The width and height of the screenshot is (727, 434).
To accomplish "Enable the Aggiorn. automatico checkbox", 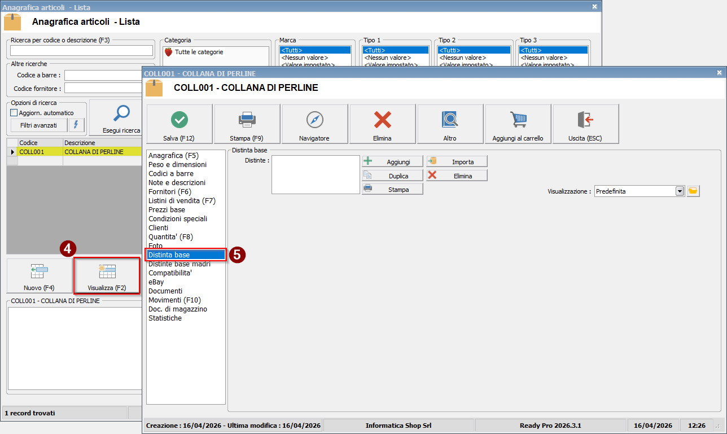I will [14, 113].
